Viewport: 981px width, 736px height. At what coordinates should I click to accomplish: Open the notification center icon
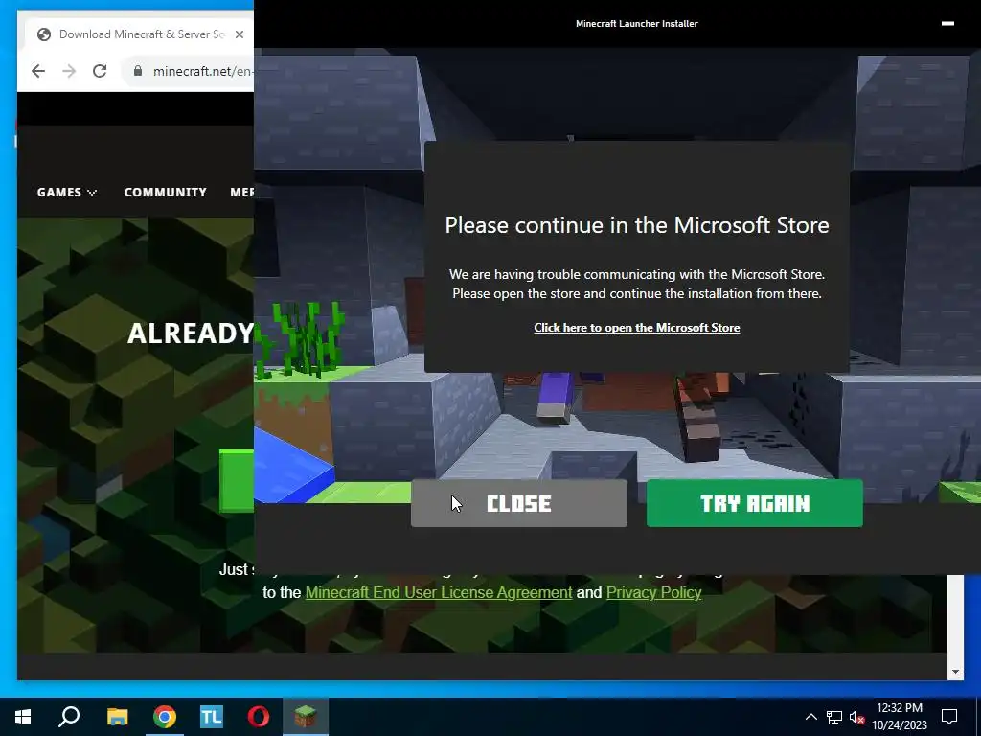(x=949, y=717)
